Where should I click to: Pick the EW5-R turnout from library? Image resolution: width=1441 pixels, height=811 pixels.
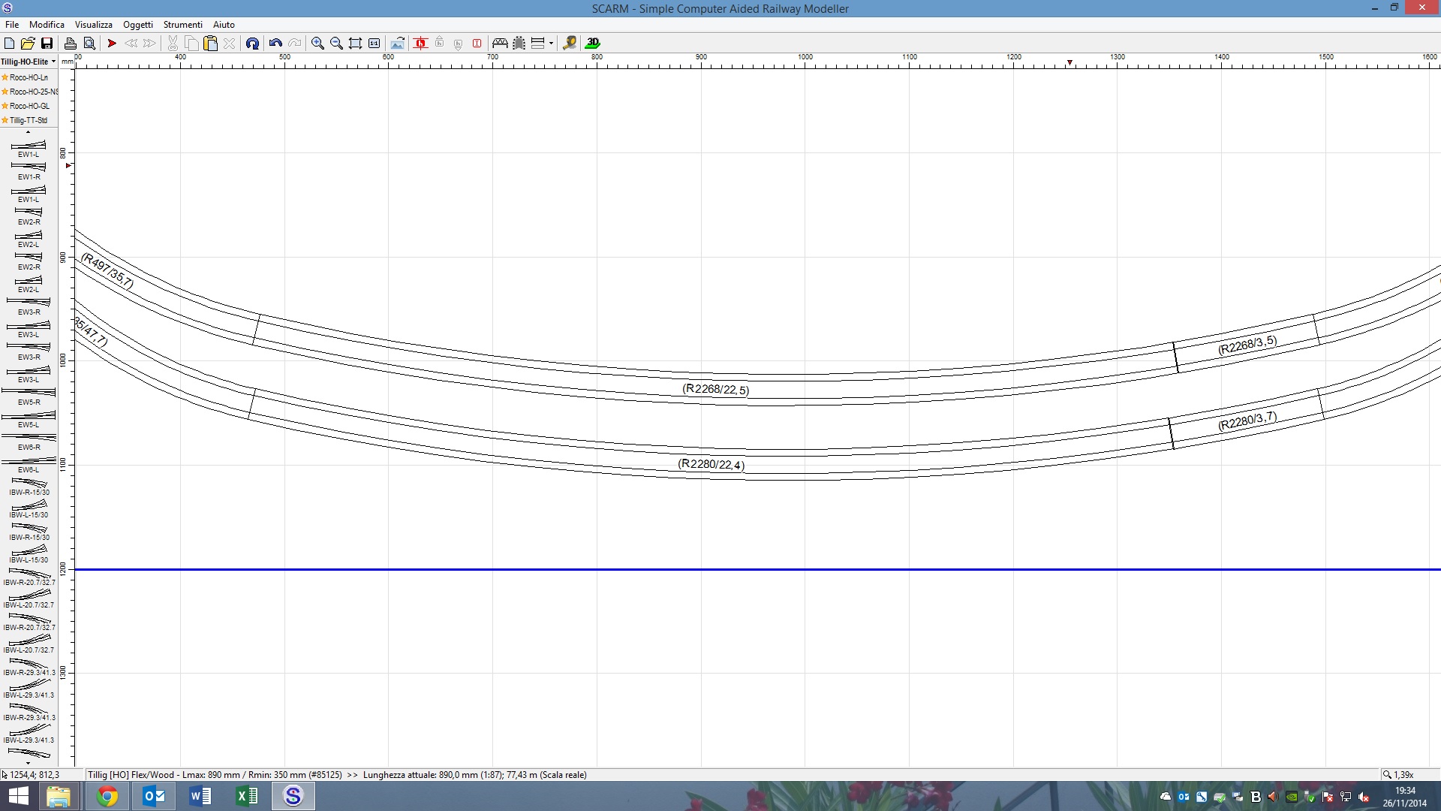pos(29,396)
